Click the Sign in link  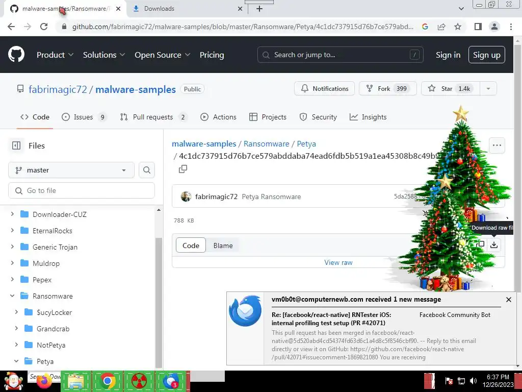coord(448,55)
